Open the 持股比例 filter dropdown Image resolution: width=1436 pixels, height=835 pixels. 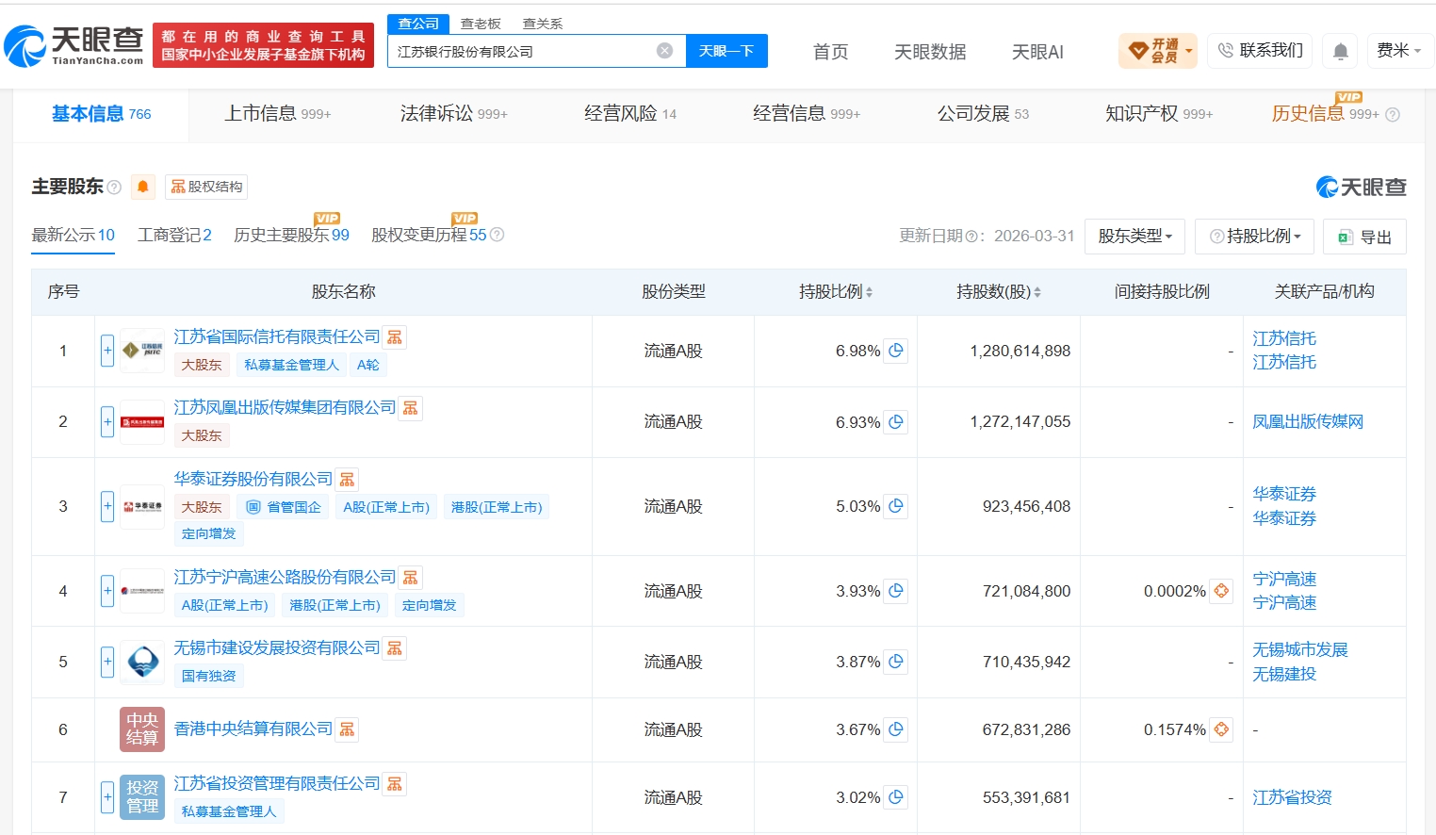coord(1254,237)
